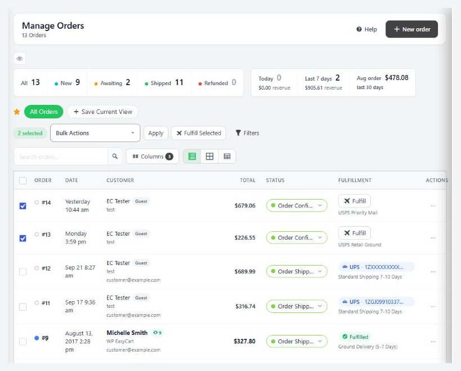This screenshot has width=461, height=371.
Task: Click the viewed-status circle beside #13
Action: tap(37, 234)
